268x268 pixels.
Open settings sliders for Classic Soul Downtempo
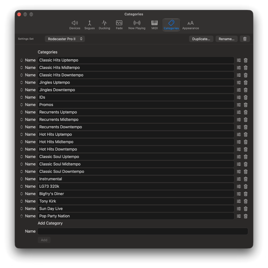click(x=239, y=171)
